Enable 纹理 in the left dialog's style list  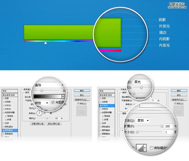click(x=6, y=120)
